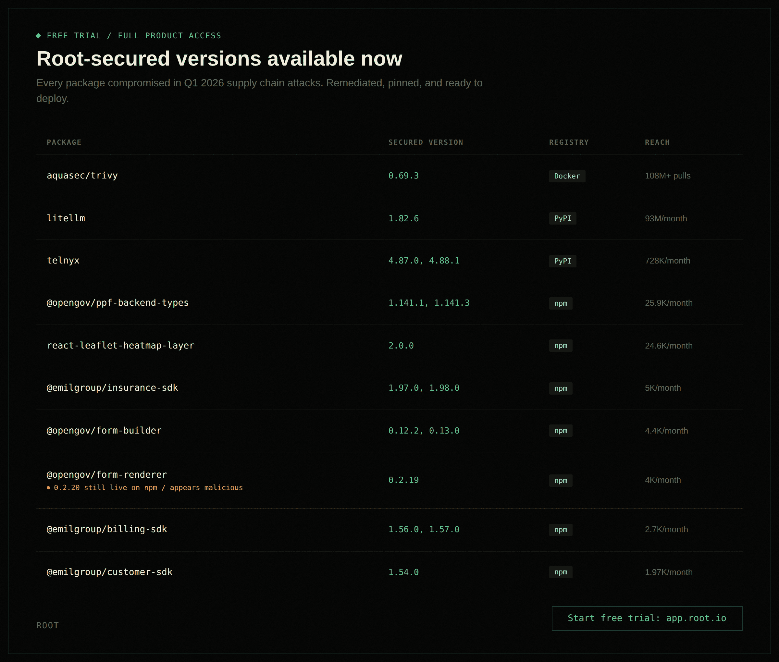Viewport: 779px width, 662px height.
Task: Select @emilgroup/billing-sdk package name
Action: click(x=106, y=529)
